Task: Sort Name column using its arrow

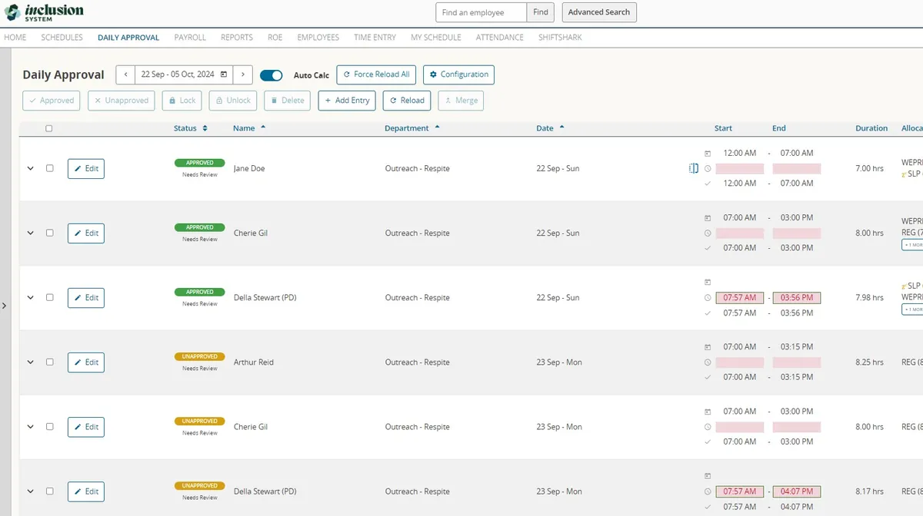Action: pos(263,127)
